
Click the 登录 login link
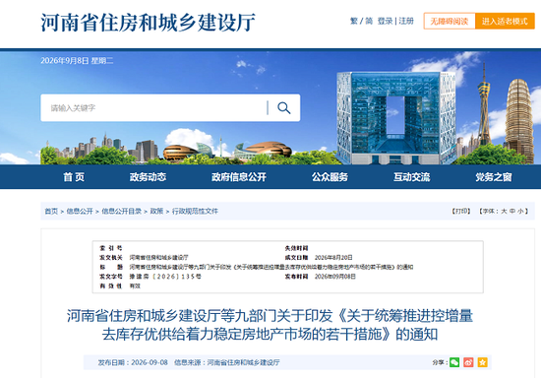385,21
